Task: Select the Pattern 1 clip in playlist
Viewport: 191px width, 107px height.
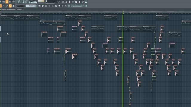Action: point(7,17)
